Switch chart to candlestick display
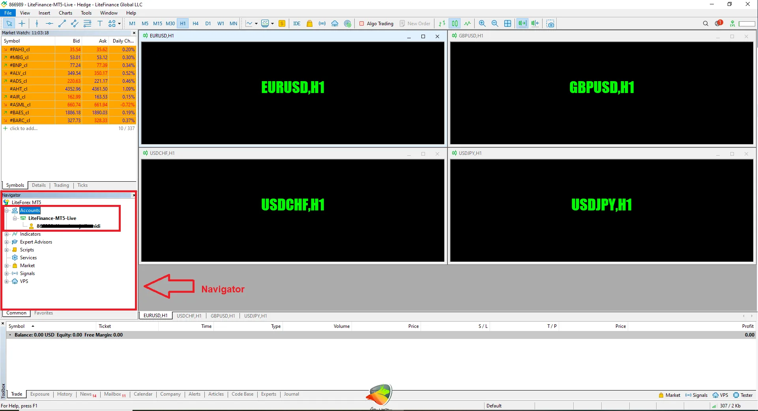758x411 pixels. point(455,24)
